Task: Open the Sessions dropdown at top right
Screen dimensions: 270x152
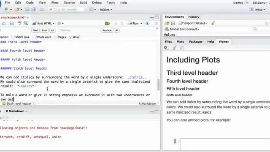Action: point(260,3)
